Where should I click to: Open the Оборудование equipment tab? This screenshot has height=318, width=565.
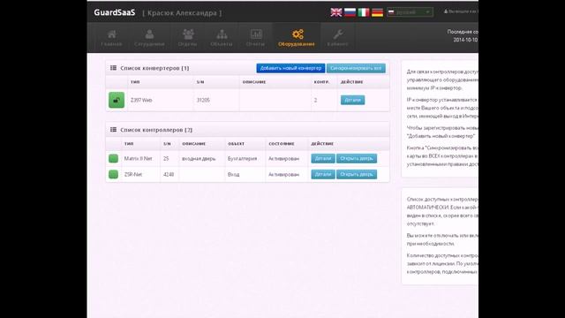pos(297,38)
